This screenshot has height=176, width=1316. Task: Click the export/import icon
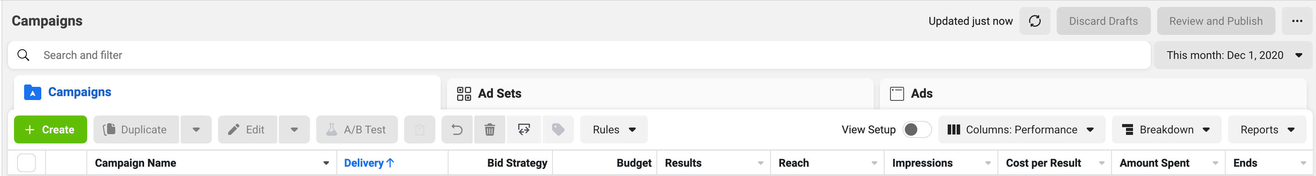click(524, 130)
